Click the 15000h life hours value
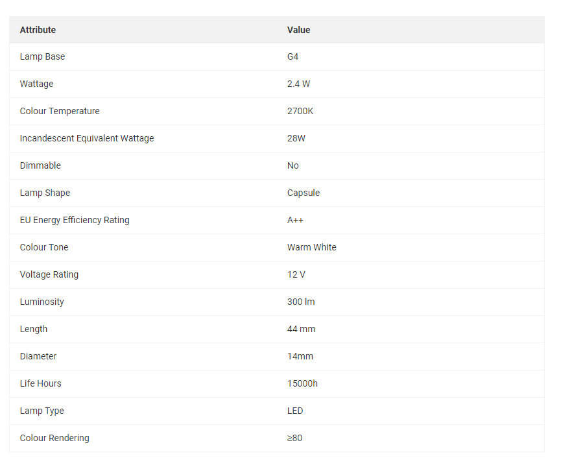 302,383
